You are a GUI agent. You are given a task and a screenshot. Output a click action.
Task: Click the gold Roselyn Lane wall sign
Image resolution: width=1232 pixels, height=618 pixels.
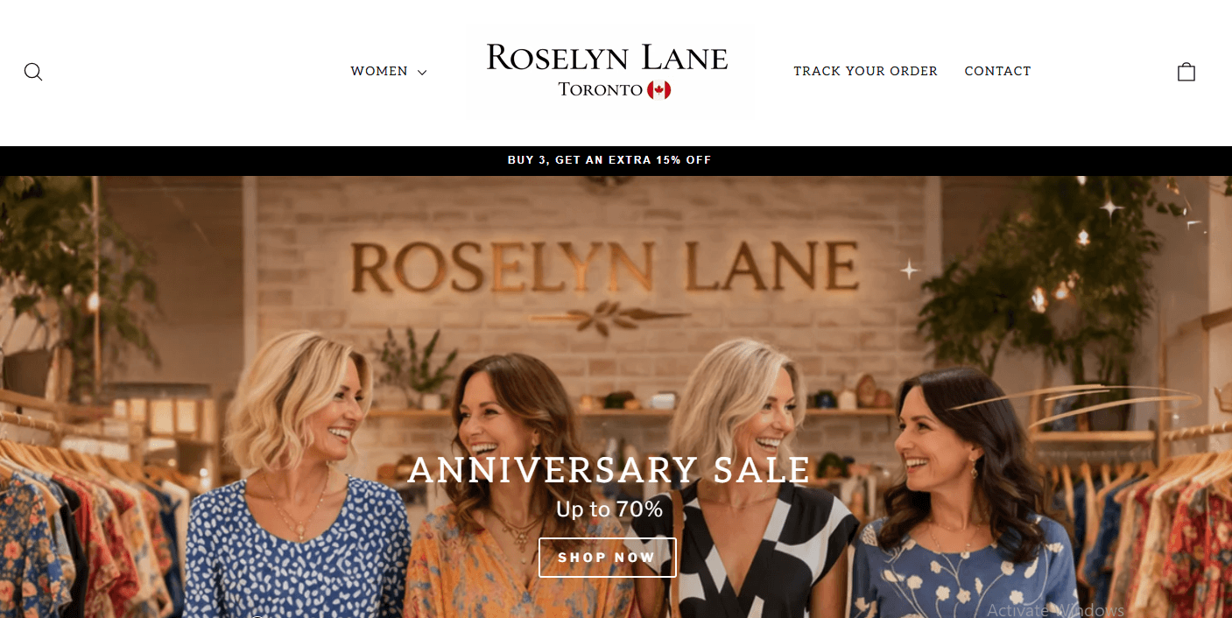tap(605, 268)
